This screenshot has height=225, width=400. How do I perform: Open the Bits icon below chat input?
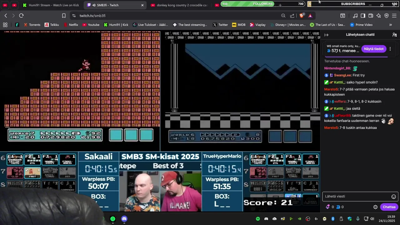click(x=328, y=207)
